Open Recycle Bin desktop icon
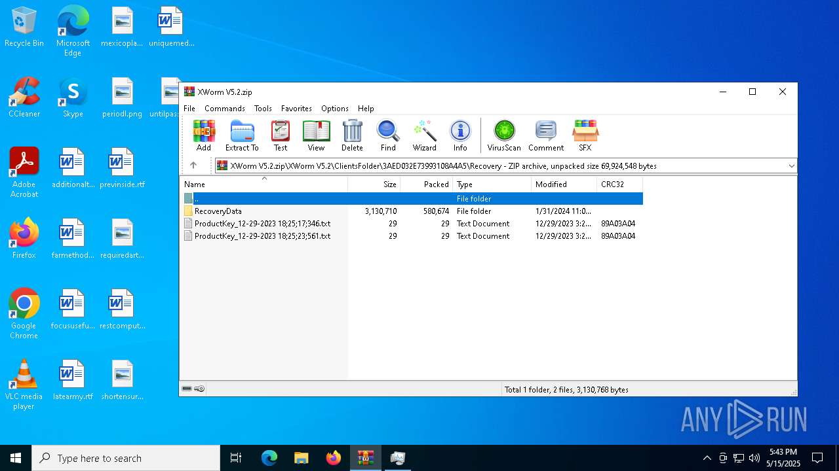Viewport: 839px width, 471px height. 24,27
